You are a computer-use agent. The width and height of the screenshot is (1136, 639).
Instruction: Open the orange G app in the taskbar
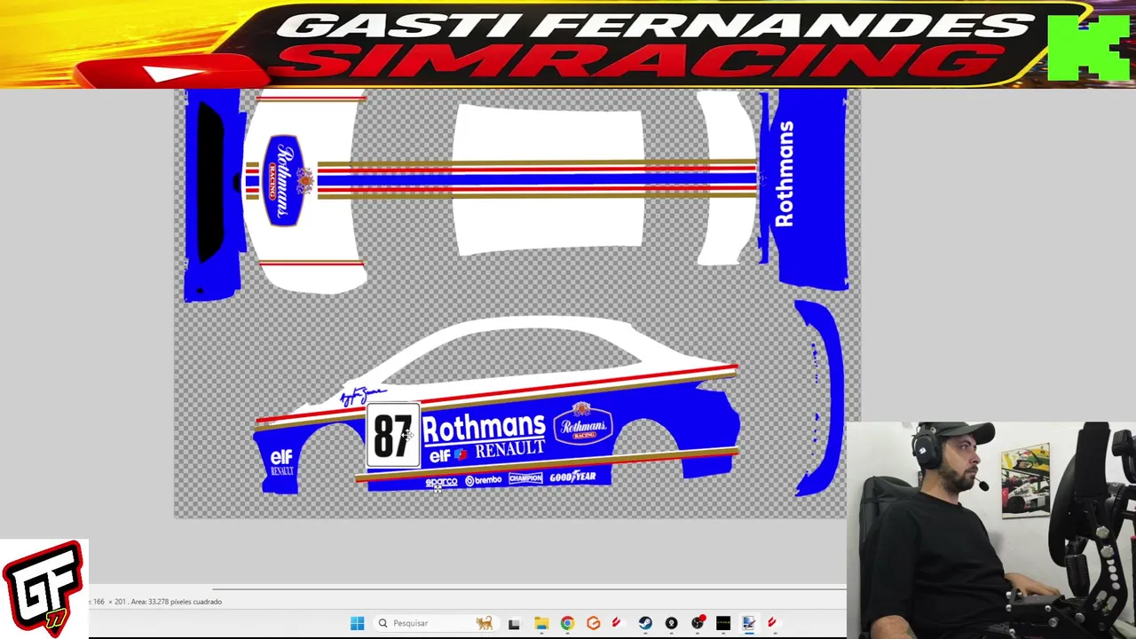[x=593, y=623]
